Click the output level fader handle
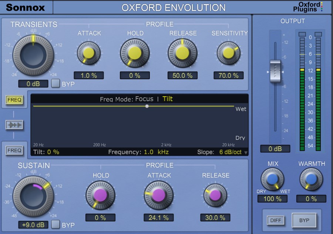 [x=275, y=71]
